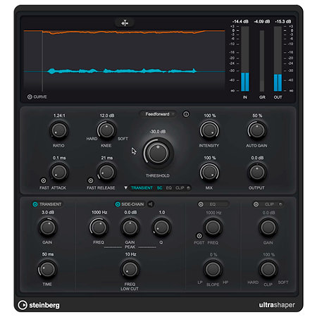Click the side-chain Q knob

click(x=161, y=227)
